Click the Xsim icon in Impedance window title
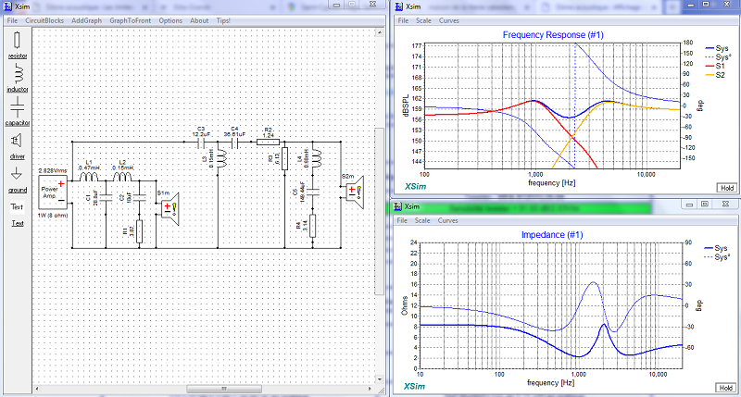741x397 pixels. (x=398, y=206)
